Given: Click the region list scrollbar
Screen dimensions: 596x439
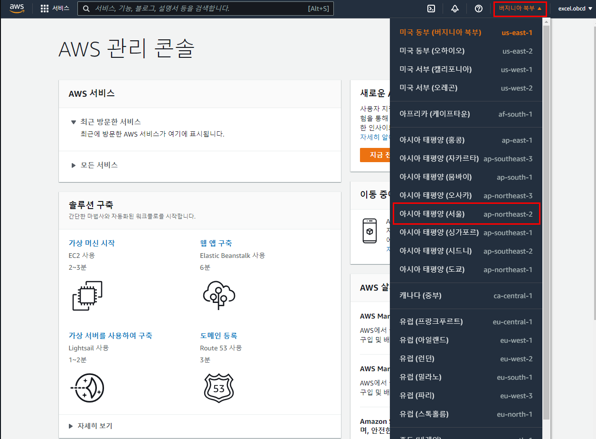Looking at the screenshot, I should (x=546, y=223).
